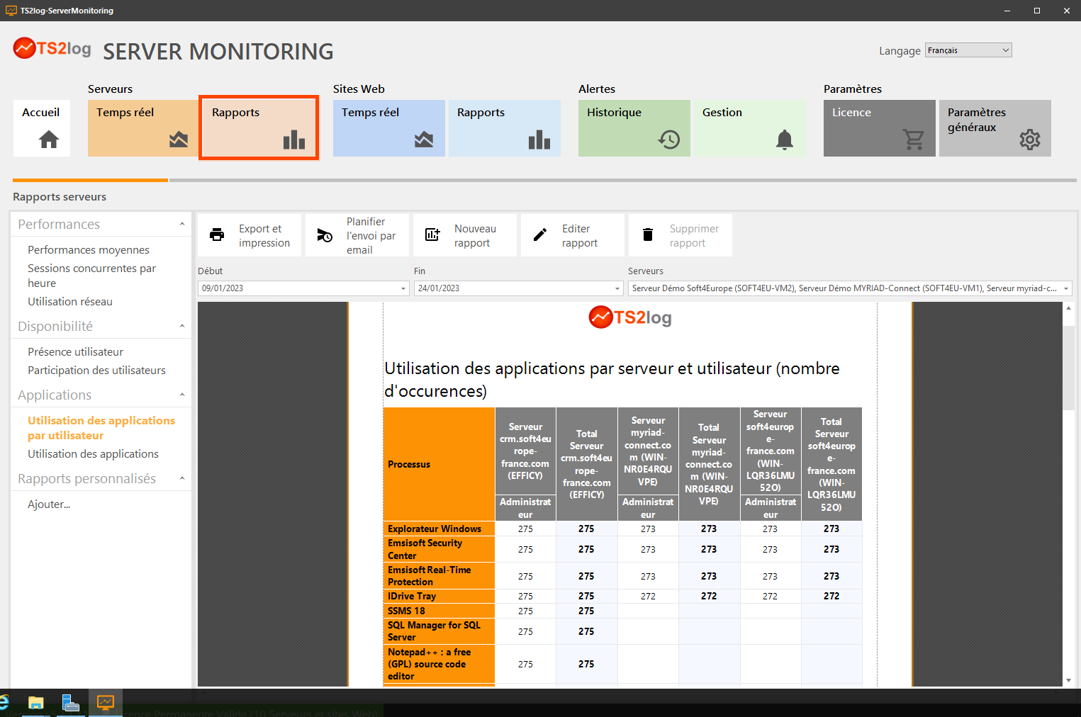1081x717 pixels.
Task: Click the TS2log monitoring taskbar icon
Action: [x=106, y=703]
